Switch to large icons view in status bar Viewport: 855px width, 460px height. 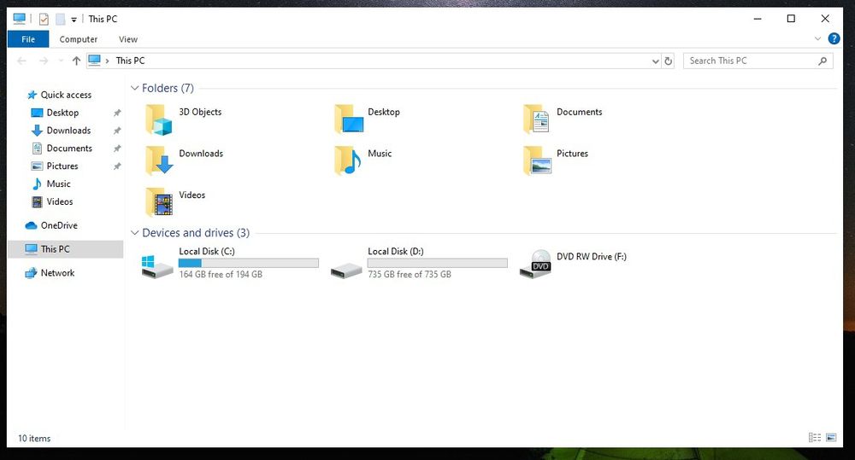tap(831, 438)
